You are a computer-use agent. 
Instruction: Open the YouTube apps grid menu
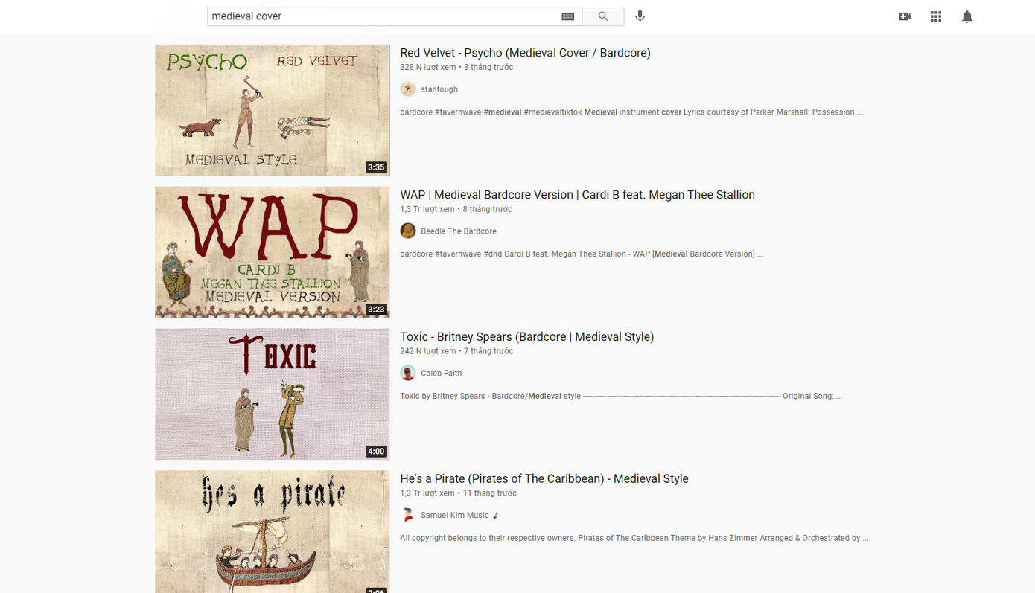935,16
